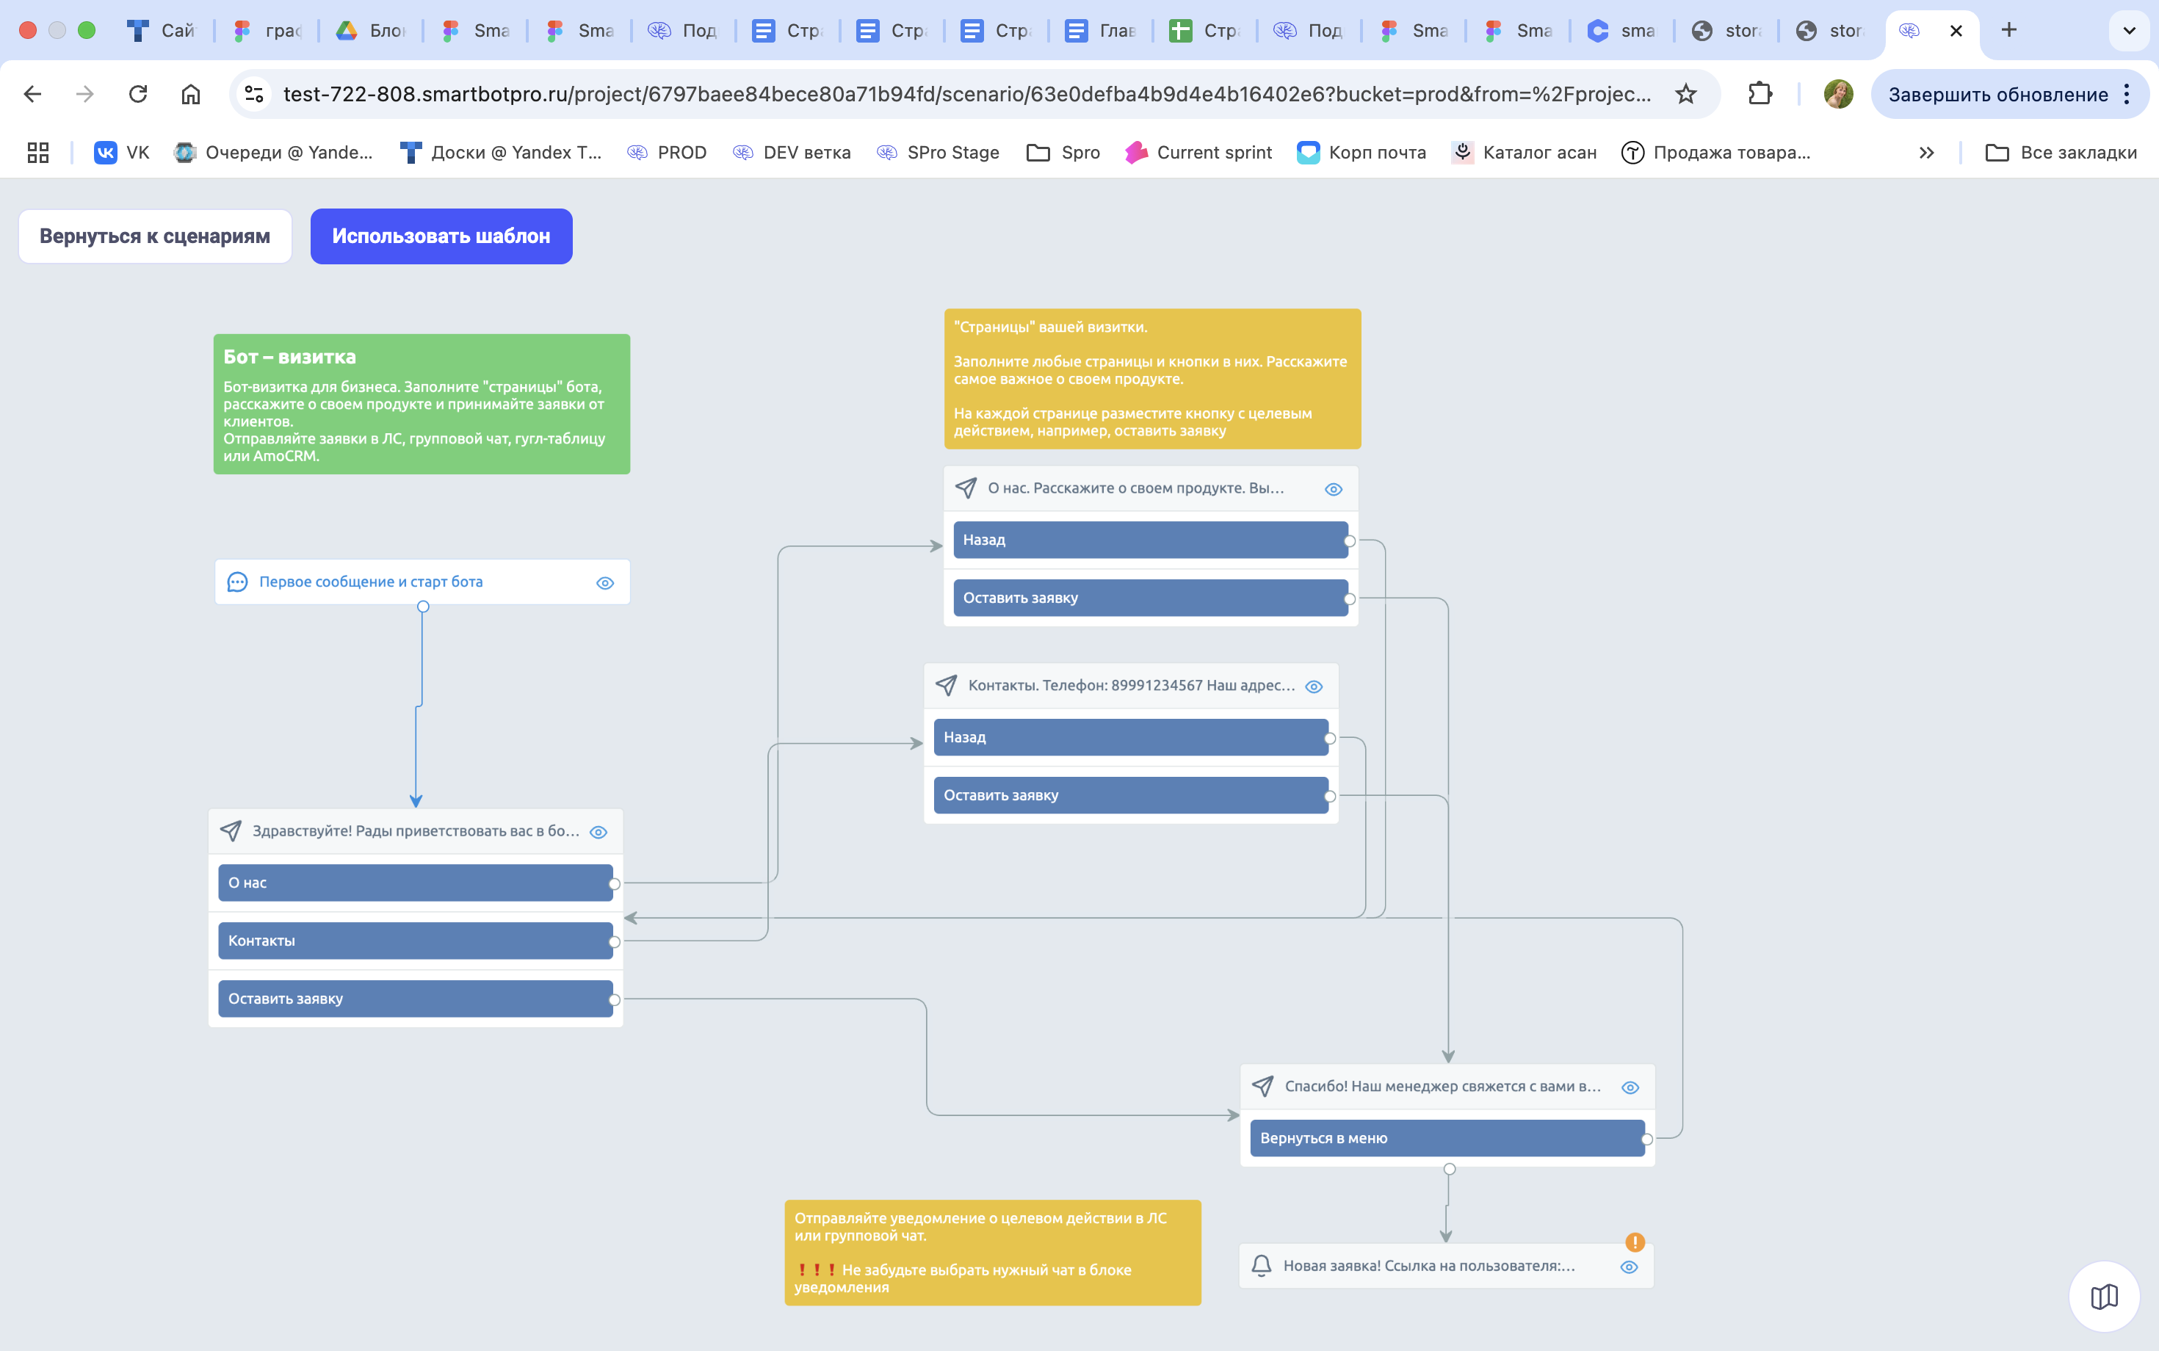Click Вернуться к сценариям button

(x=155, y=236)
